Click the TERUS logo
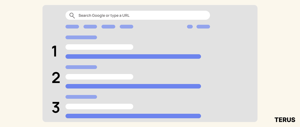Screen dimensions: 300x127 point(285,120)
